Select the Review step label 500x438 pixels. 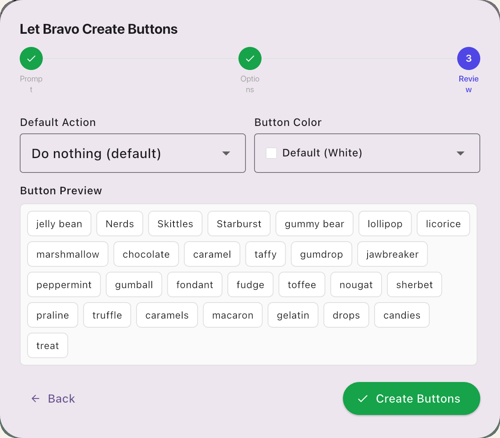coord(469,84)
